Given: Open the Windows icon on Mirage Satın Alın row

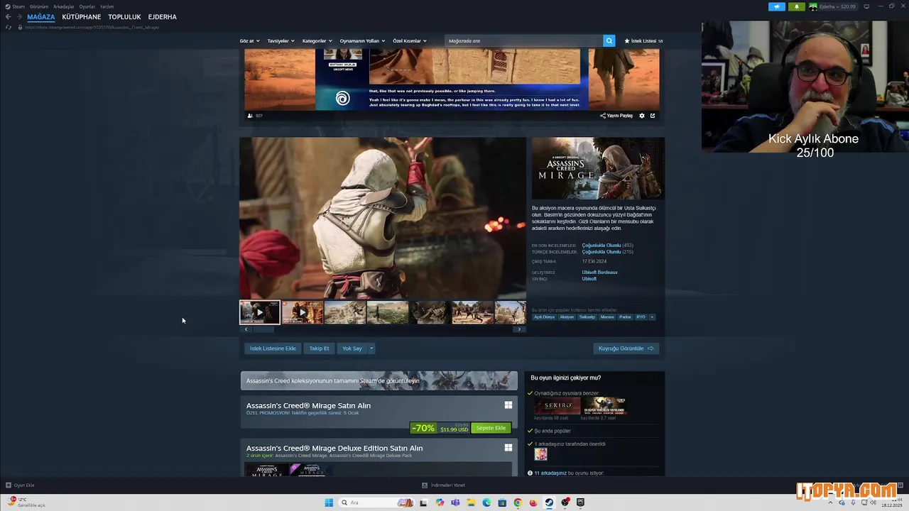Looking at the screenshot, I should click(x=508, y=405).
